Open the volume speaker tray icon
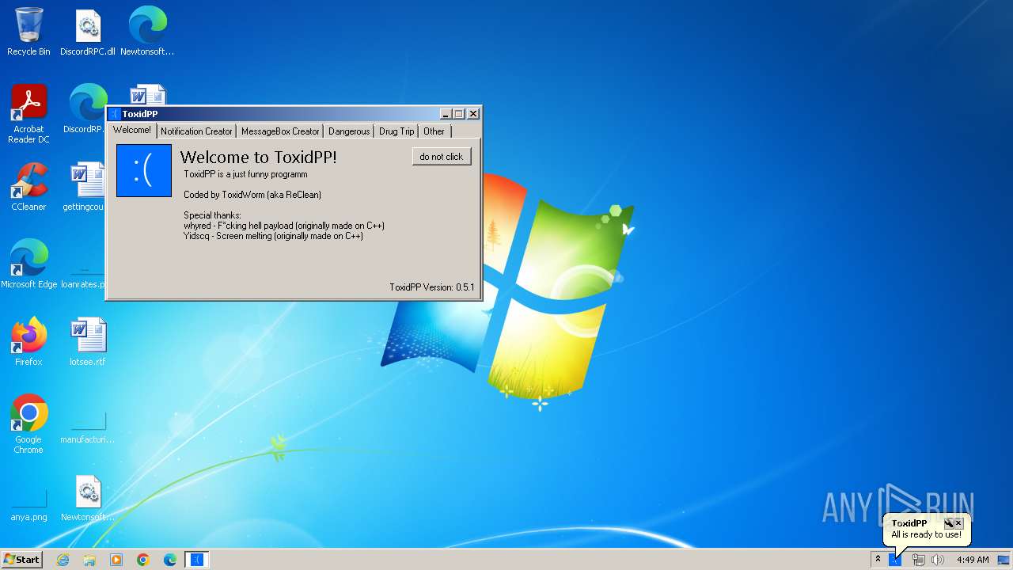1013x570 pixels. (939, 560)
